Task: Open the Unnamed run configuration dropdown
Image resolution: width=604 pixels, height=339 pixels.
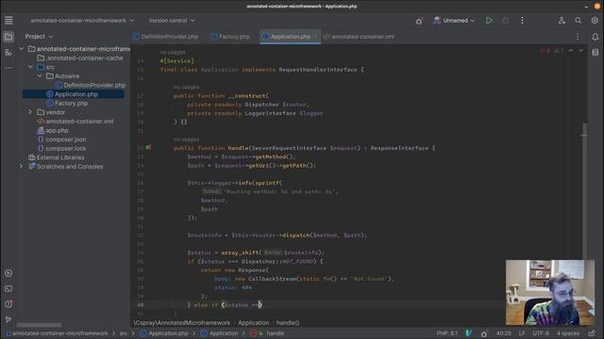Action: tap(454, 21)
